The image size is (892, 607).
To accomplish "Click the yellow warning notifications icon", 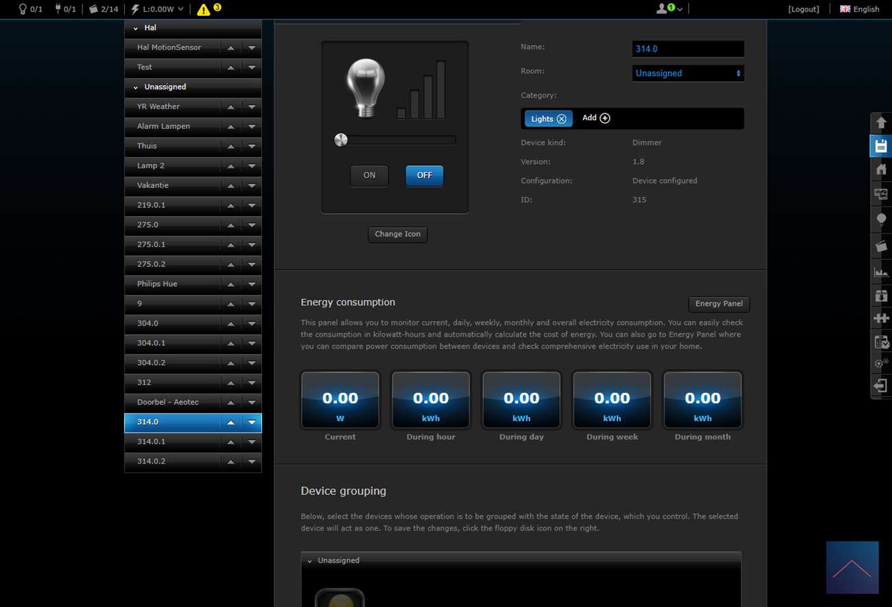I will [x=204, y=10].
